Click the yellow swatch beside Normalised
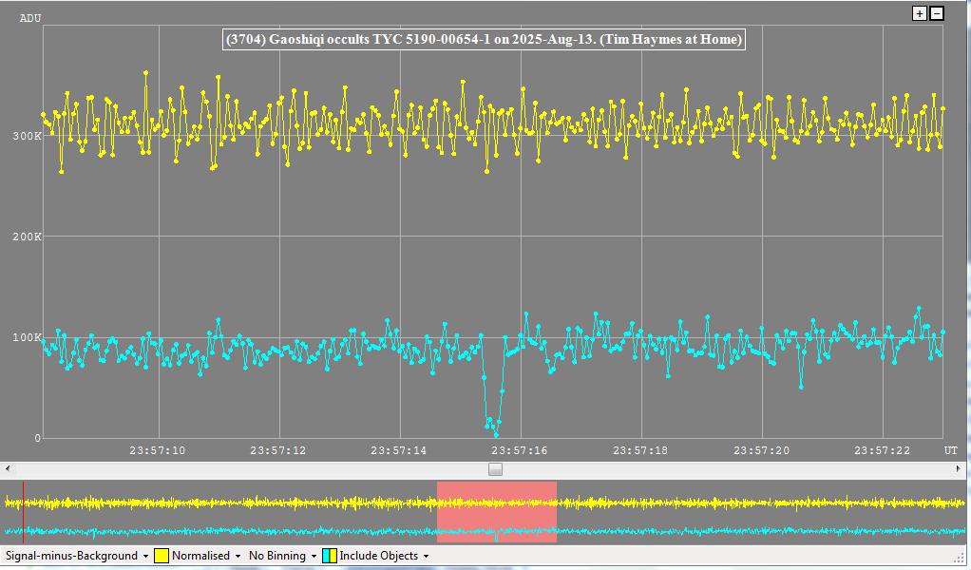The width and height of the screenshot is (971, 570). point(162,556)
